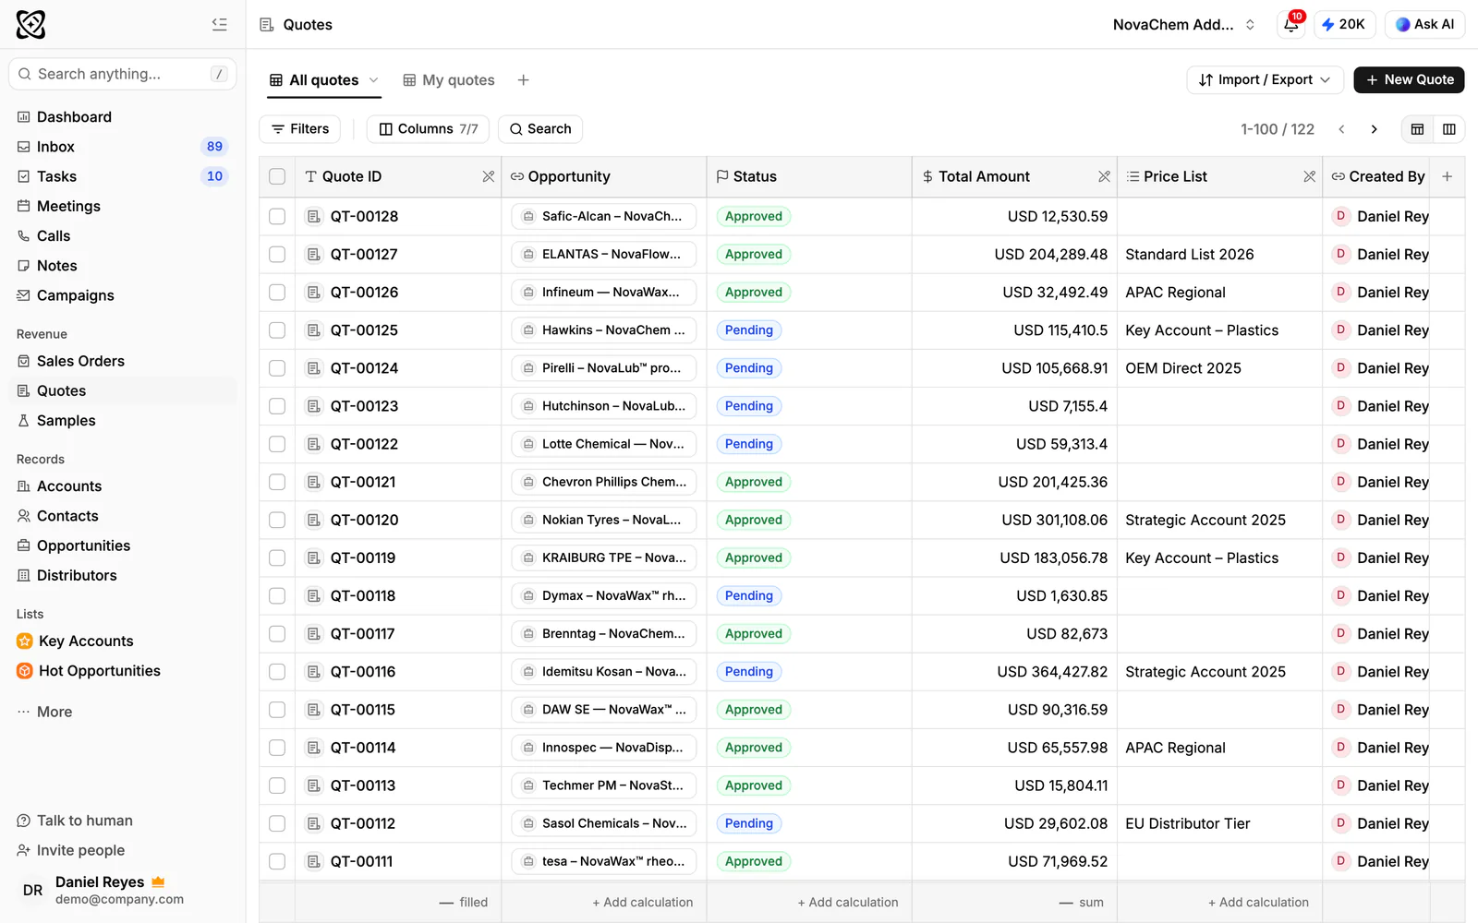Check the box for QT-00128
This screenshot has height=923, width=1478.
coord(277,216)
